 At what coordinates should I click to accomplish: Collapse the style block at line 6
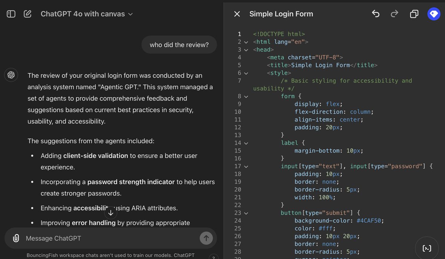pyautogui.click(x=246, y=73)
